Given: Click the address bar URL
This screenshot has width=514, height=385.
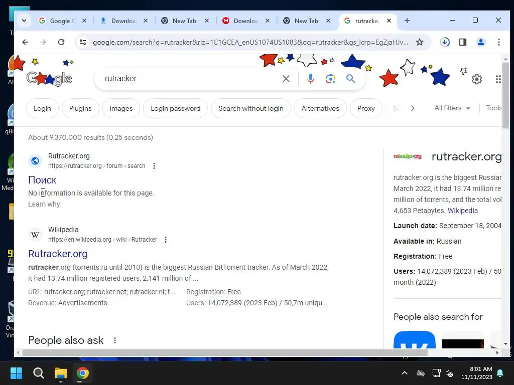Looking at the screenshot, I should click(x=250, y=42).
